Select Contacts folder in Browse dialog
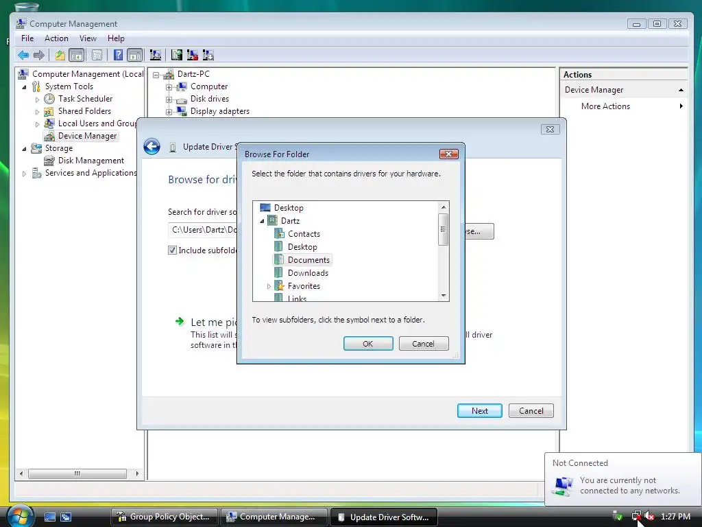This screenshot has width=702, height=527. pos(304,234)
